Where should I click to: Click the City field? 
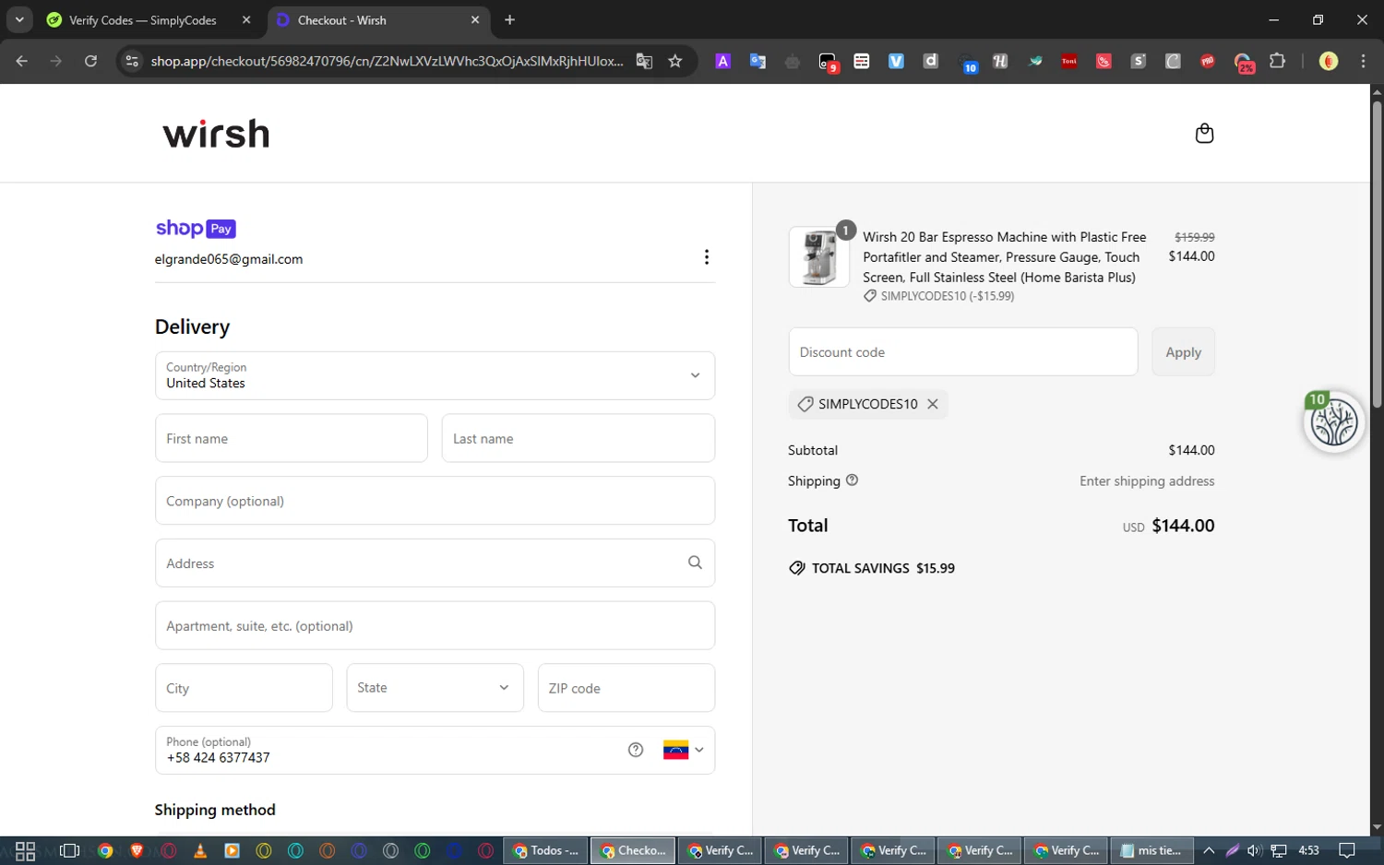[x=244, y=688]
